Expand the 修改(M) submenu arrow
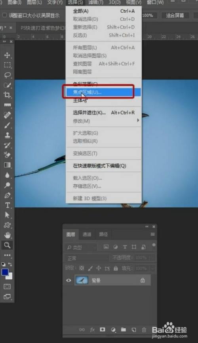Image resolution: width=198 pixels, height=343 pixels. tap(138, 120)
